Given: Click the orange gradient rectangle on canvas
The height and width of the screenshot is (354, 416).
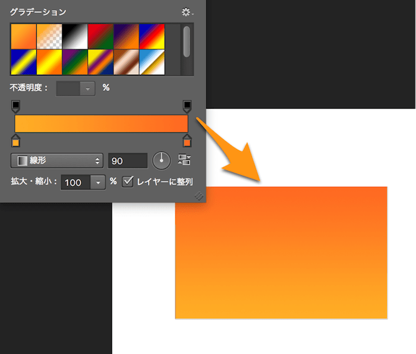Looking at the screenshot, I should [281, 252].
